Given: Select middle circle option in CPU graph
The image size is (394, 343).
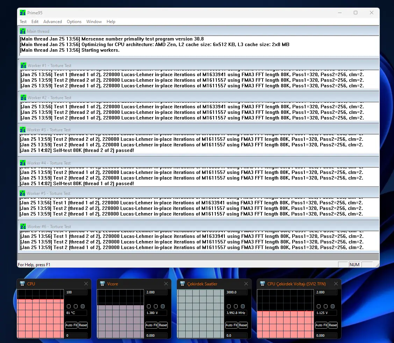Looking at the screenshot, I should (76, 306).
